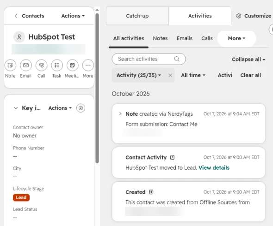Switch to the Catch-up tab

pyautogui.click(x=137, y=16)
